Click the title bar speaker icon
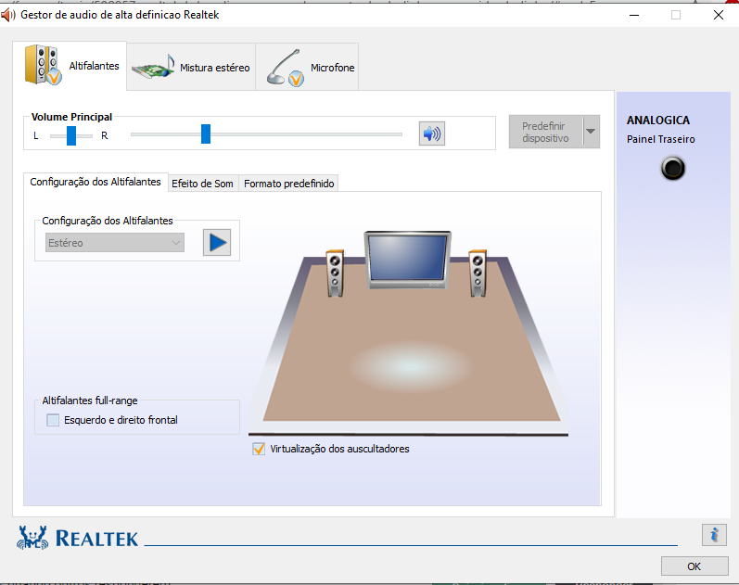The image size is (739, 585). tap(8, 15)
